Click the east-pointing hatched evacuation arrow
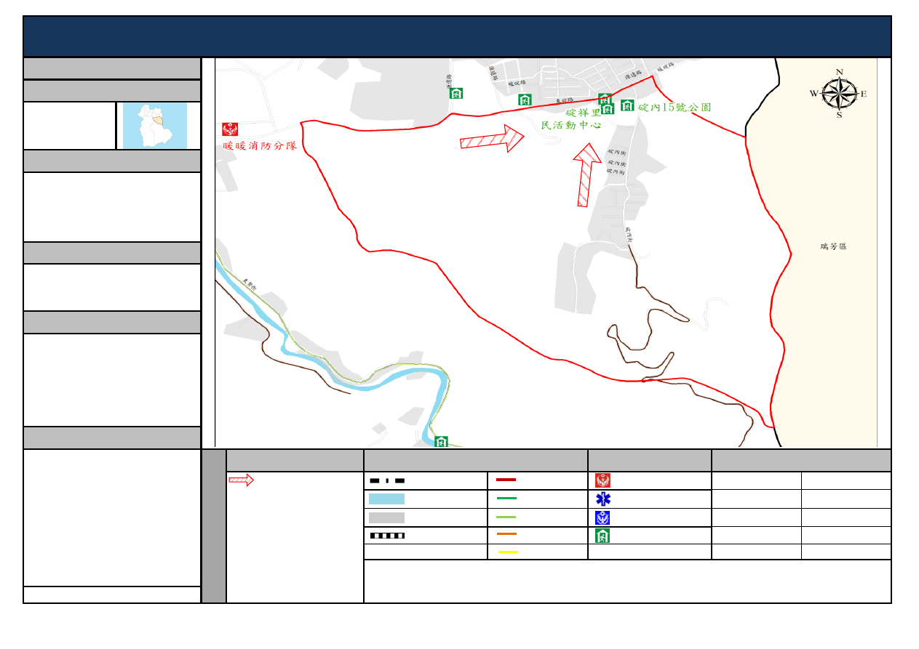 (493, 138)
